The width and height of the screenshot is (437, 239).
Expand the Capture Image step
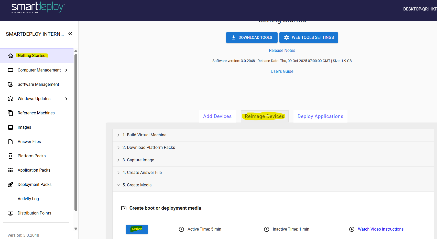click(118, 160)
